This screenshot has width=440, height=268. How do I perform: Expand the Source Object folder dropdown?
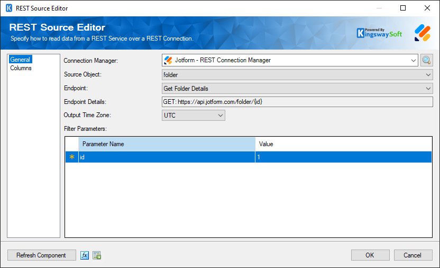coord(297,75)
